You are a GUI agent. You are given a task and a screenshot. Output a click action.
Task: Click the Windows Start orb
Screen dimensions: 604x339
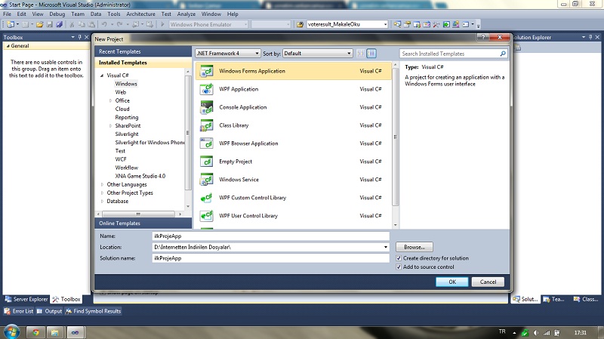click(11, 331)
